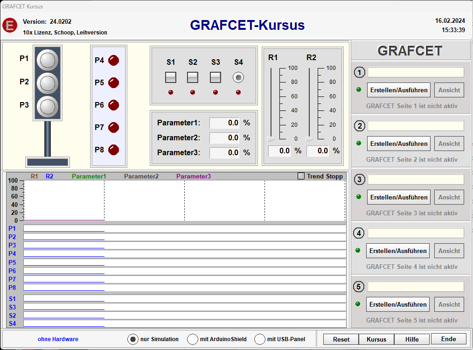
Task: Click the red E logo icon
Action: 10,25
